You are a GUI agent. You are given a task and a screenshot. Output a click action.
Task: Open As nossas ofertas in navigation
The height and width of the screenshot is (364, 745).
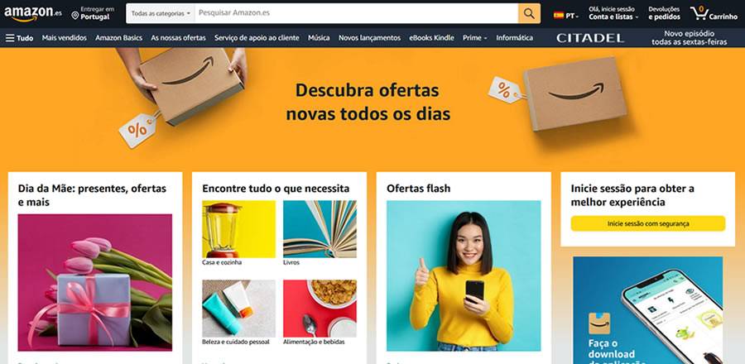pos(178,38)
